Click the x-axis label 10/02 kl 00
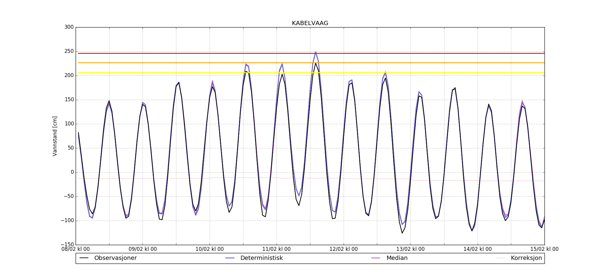 [210, 249]
